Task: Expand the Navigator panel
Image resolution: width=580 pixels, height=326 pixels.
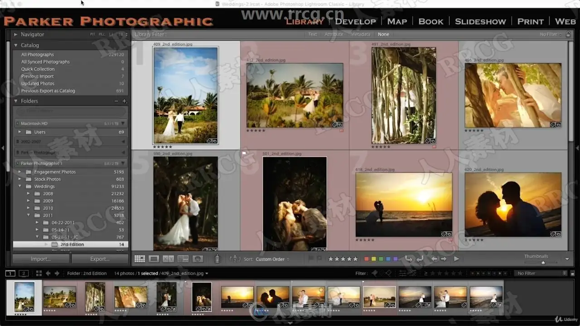Action: [16, 34]
